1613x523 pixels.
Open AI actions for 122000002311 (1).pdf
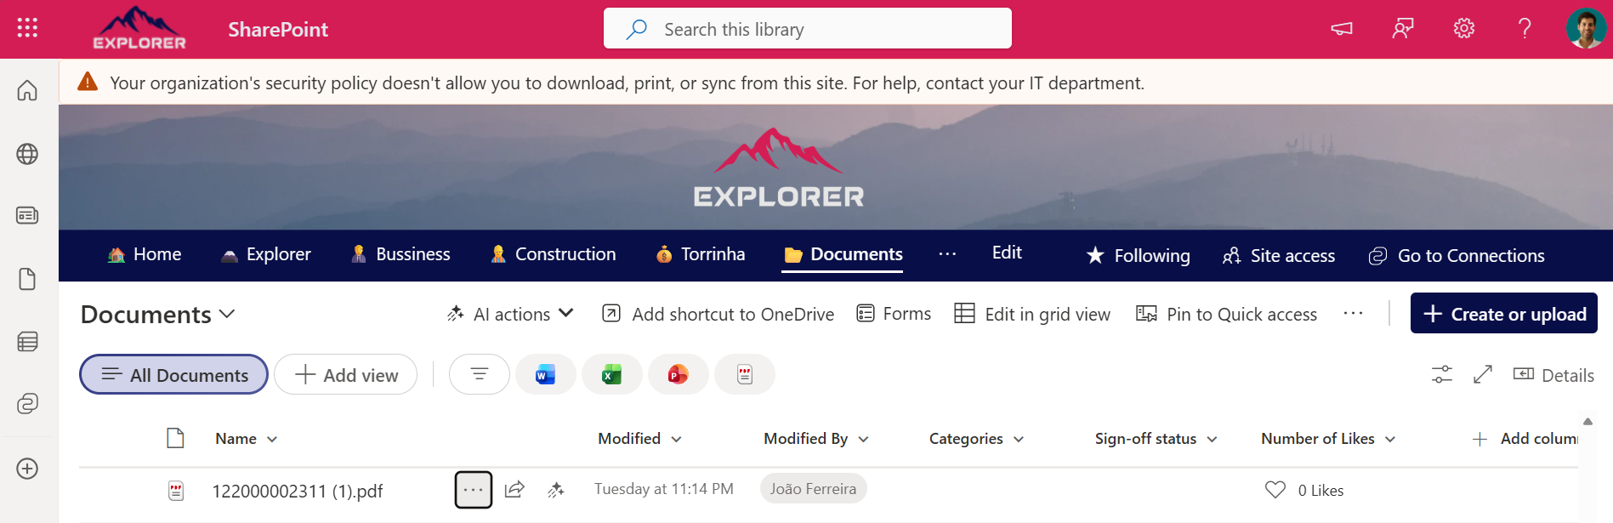pyautogui.click(x=556, y=490)
